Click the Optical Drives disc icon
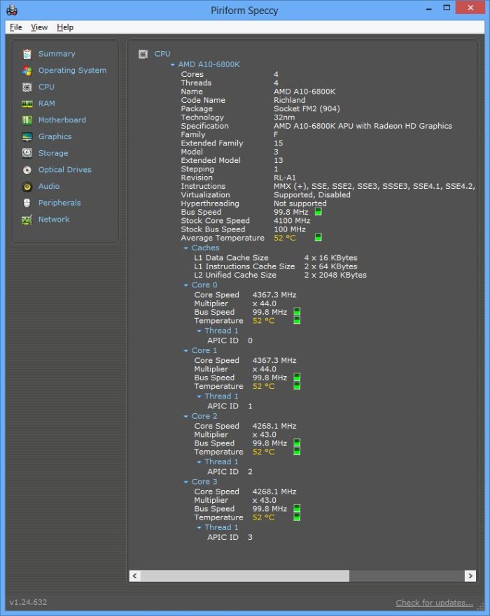490x616 pixels. coord(27,170)
